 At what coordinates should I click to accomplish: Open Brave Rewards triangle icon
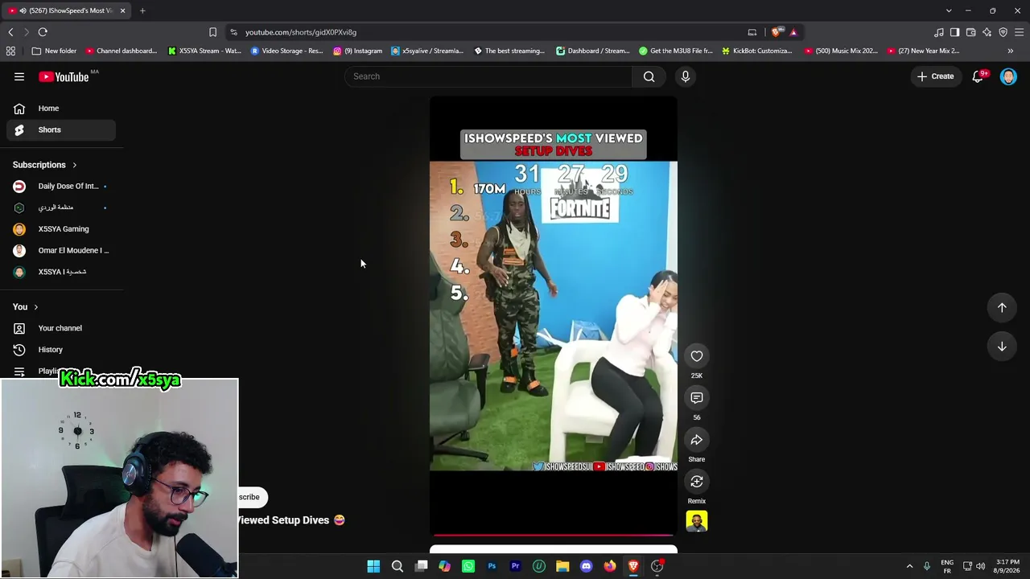[x=793, y=32]
